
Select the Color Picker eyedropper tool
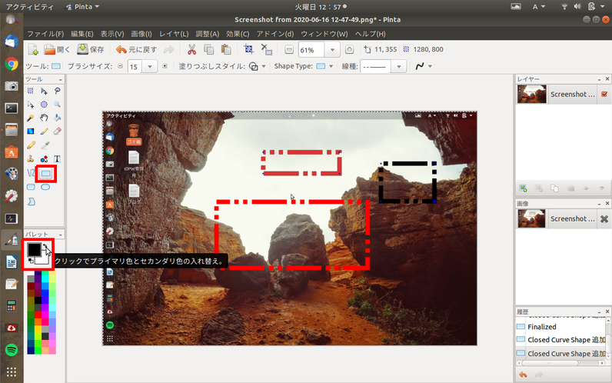coord(45,145)
